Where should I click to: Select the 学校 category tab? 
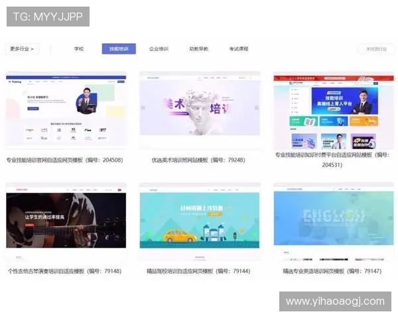[79, 48]
